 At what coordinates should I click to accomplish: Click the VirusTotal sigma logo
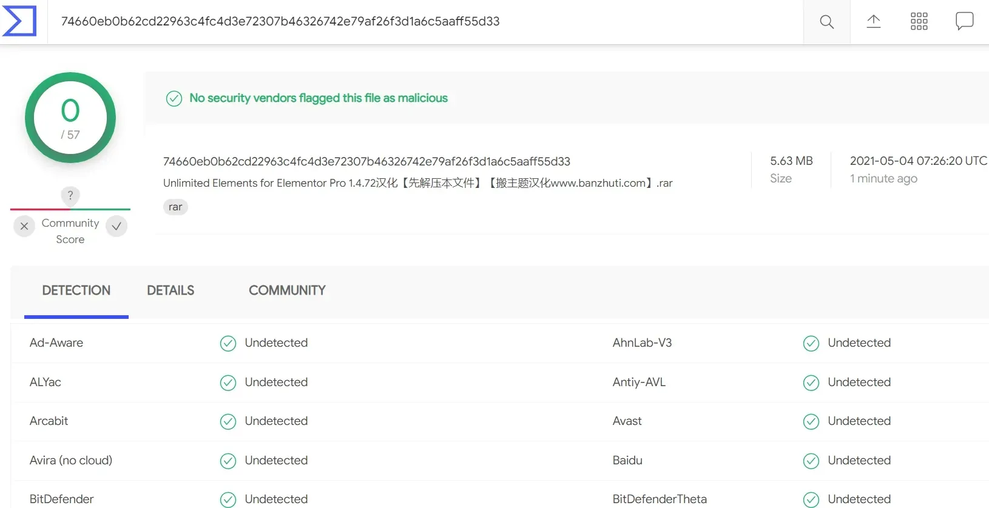pos(19,21)
